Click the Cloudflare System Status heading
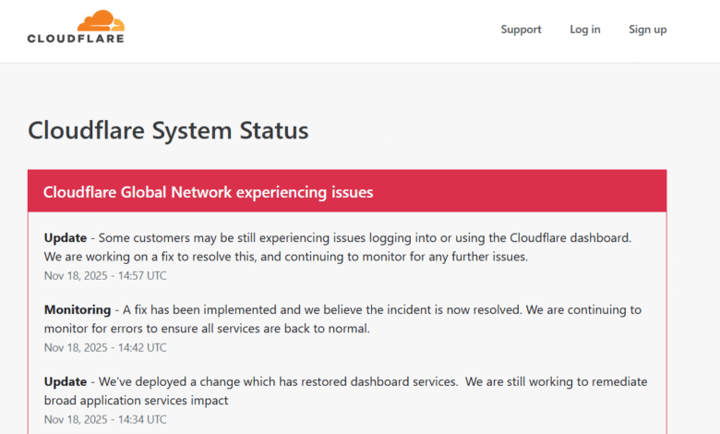The image size is (720, 434). [168, 130]
